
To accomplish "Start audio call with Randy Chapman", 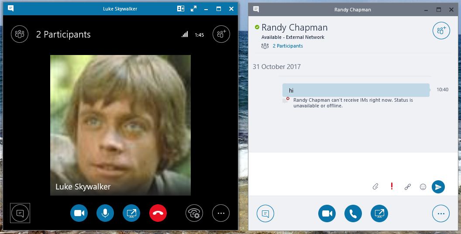I will tap(353, 213).
